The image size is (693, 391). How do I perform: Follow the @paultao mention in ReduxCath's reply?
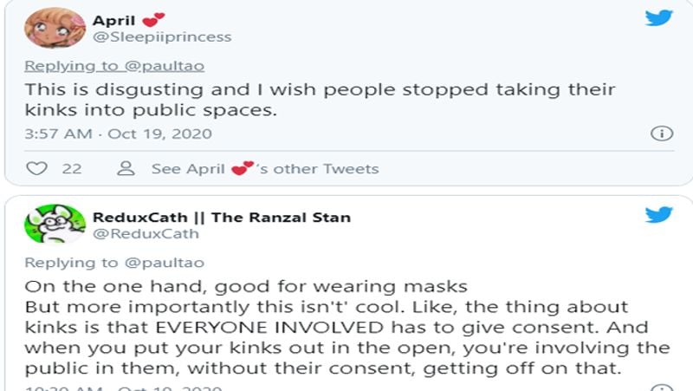pyautogui.click(x=165, y=263)
